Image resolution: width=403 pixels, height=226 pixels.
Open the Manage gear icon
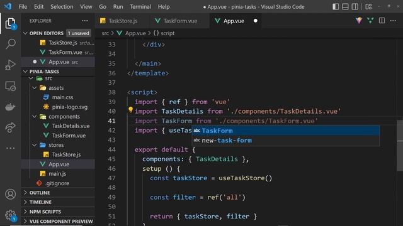click(x=11, y=215)
